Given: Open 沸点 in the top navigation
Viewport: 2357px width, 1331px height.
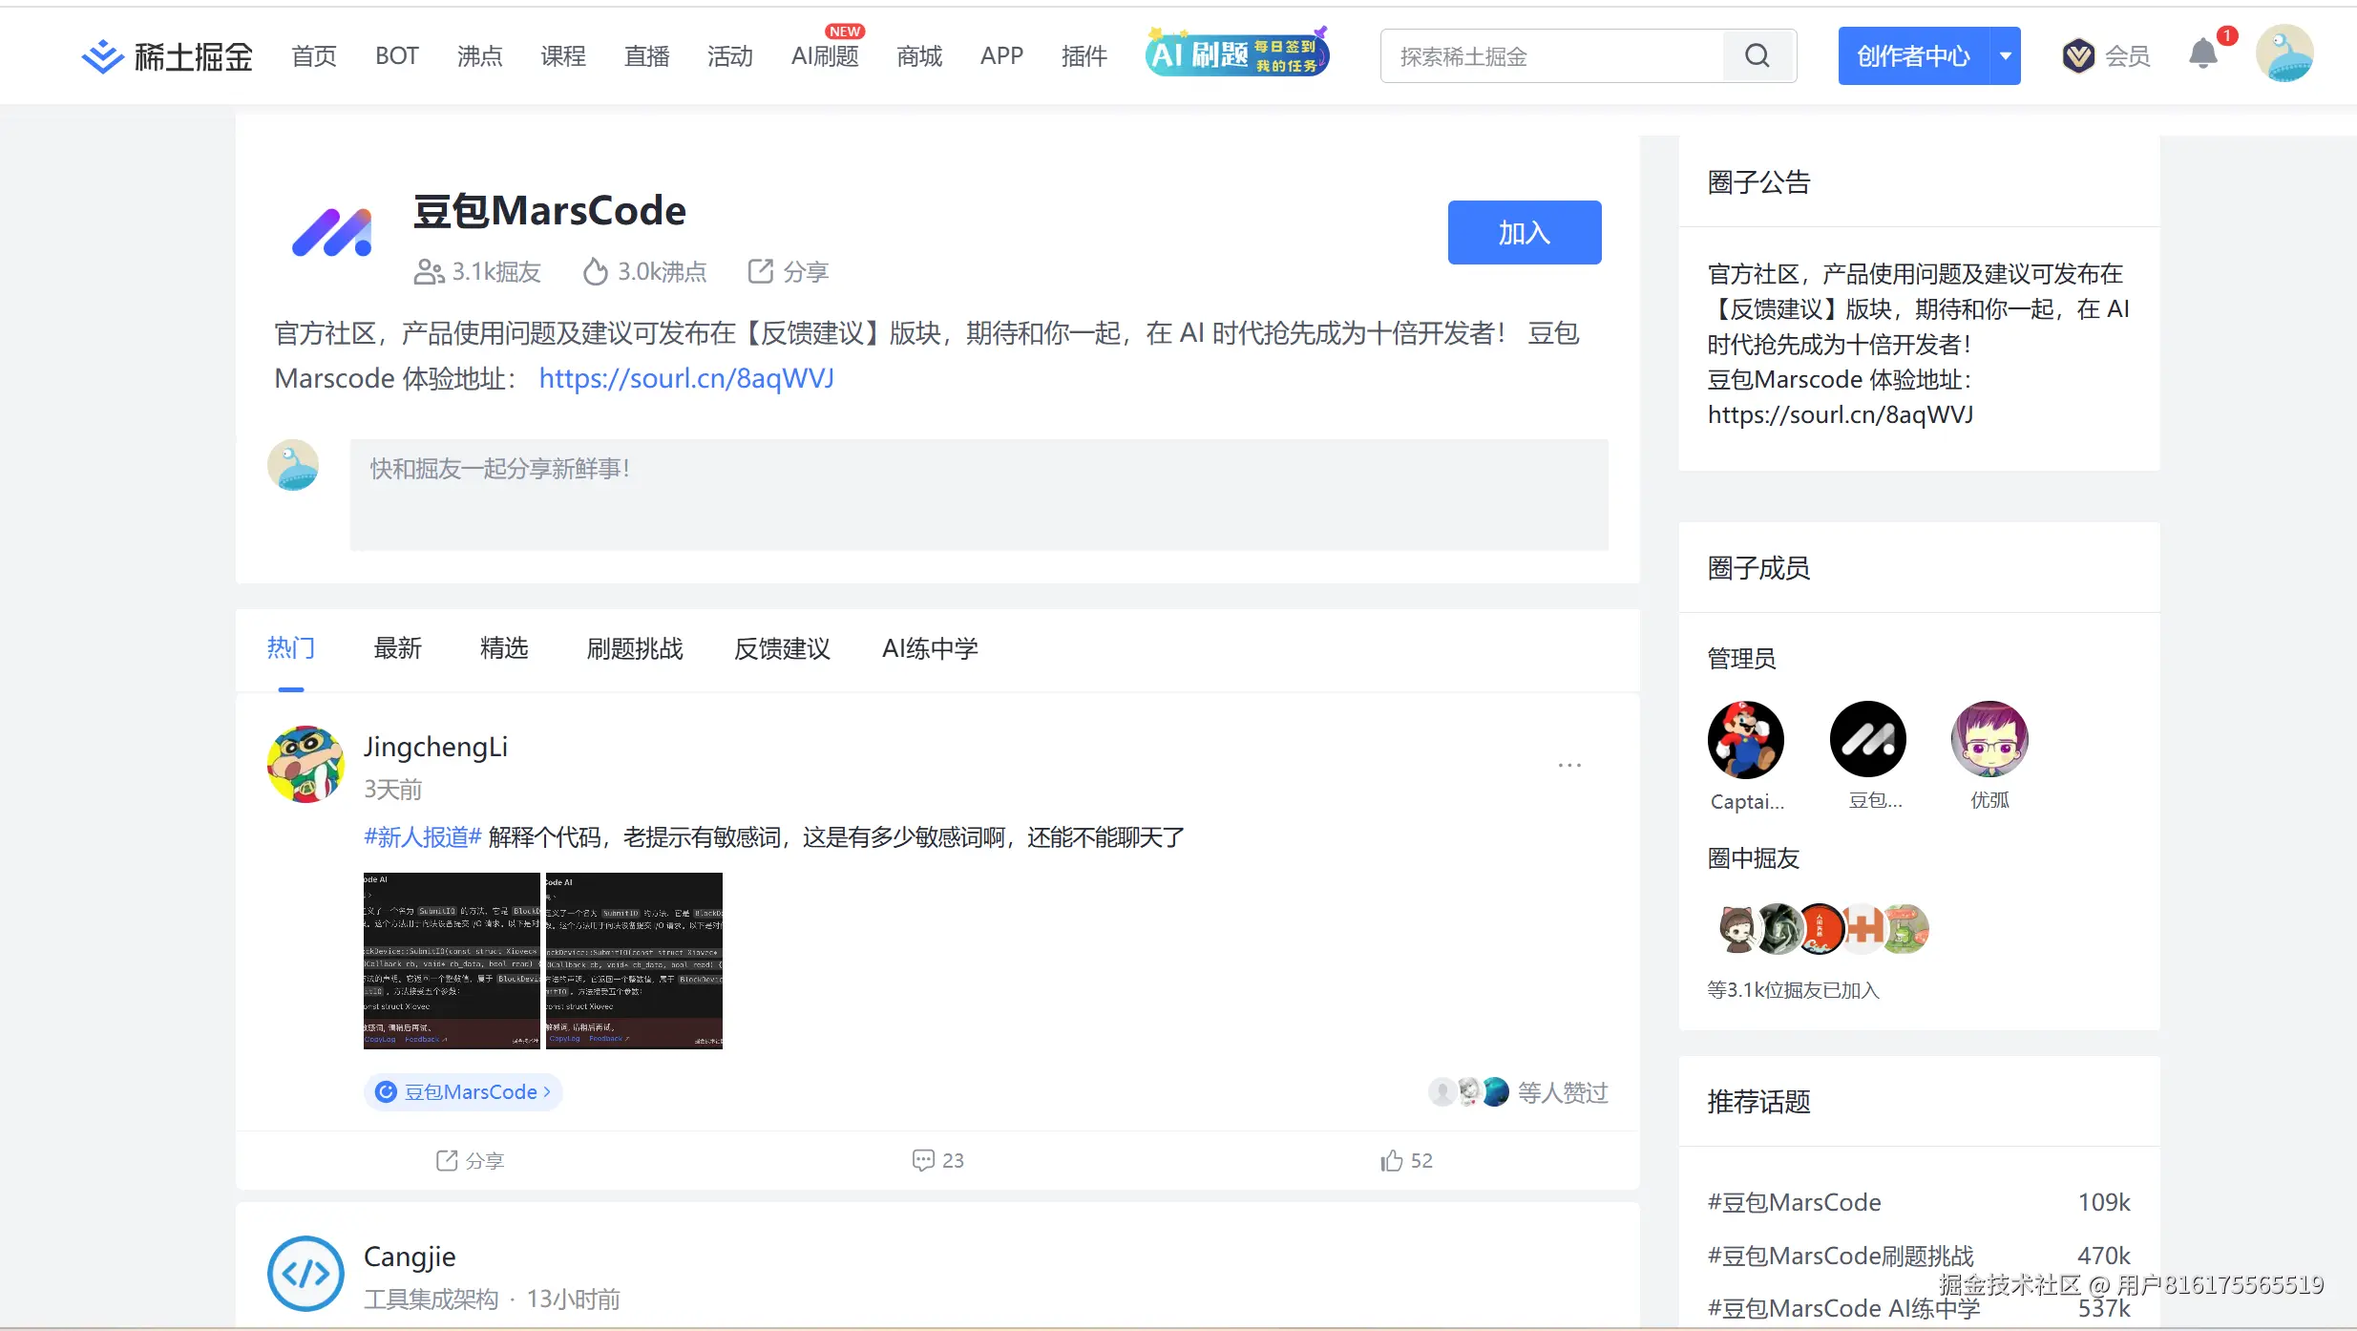Looking at the screenshot, I should click(x=479, y=56).
